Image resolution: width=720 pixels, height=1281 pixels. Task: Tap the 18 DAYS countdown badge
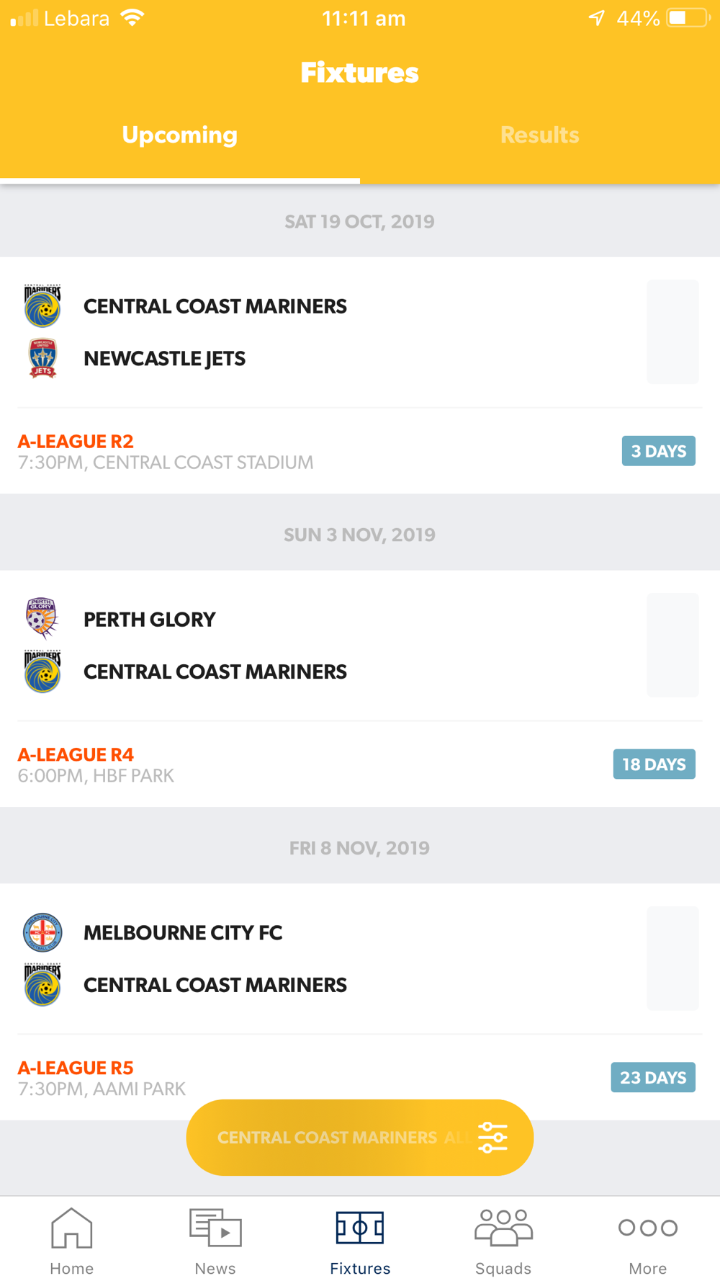[x=654, y=764]
